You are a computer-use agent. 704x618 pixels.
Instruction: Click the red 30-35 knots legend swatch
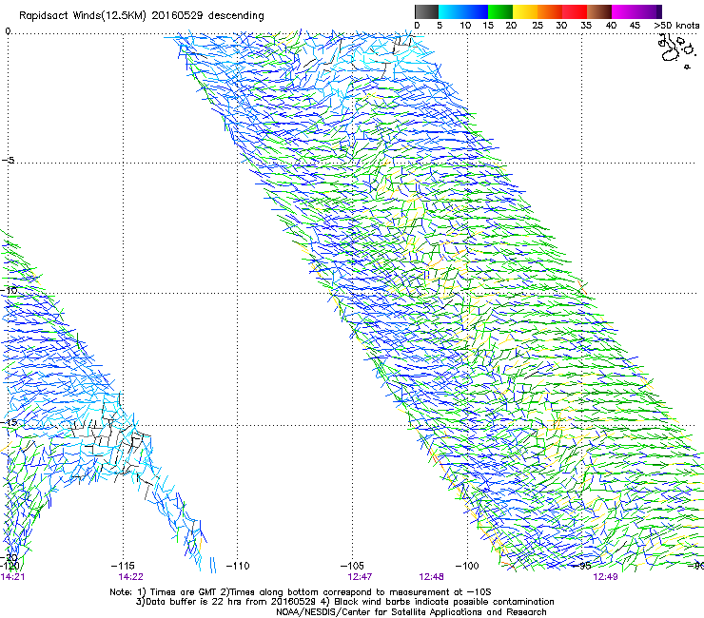point(575,11)
